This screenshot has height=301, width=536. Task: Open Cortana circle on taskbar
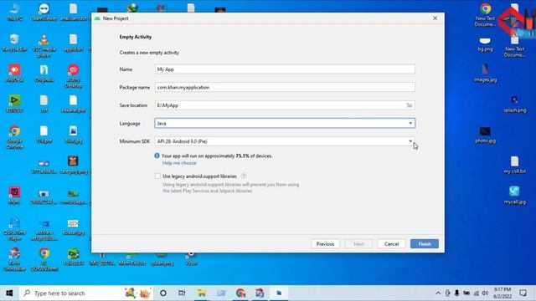[163, 293]
